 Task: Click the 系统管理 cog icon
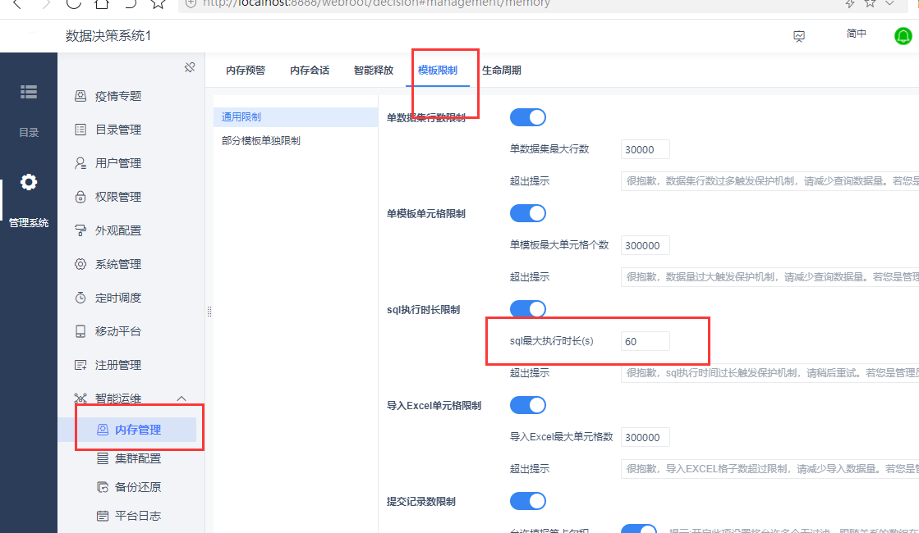click(80, 264)
